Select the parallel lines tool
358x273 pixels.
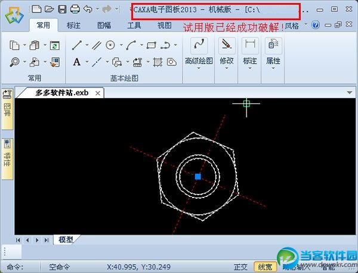(x=97, y=45)
